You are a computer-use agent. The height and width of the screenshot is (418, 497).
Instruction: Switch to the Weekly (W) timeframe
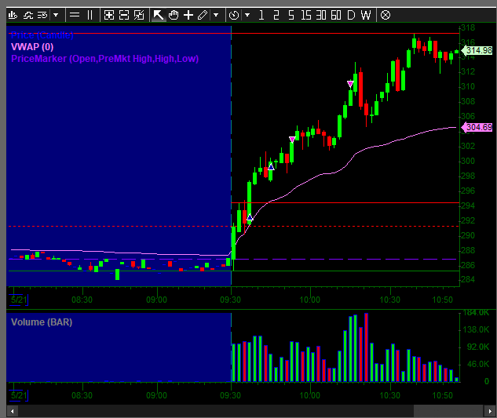point(366,15)
